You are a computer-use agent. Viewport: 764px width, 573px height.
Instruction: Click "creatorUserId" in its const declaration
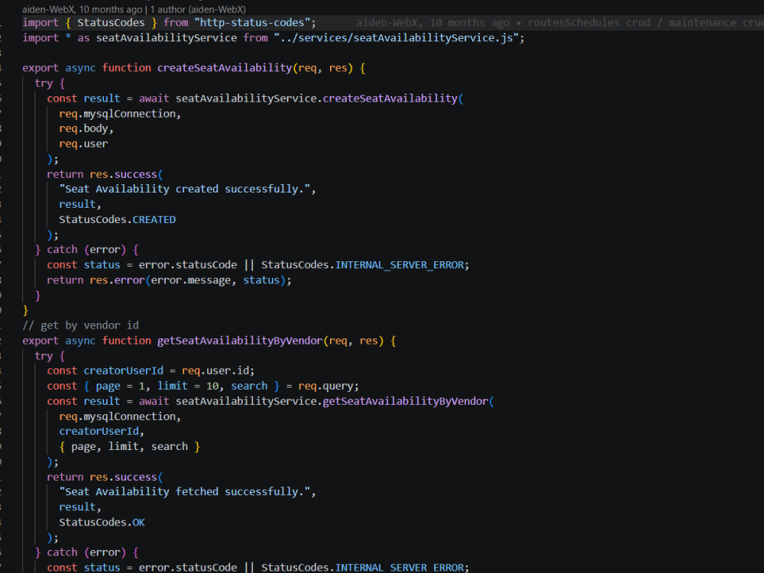tap(123, 371)
